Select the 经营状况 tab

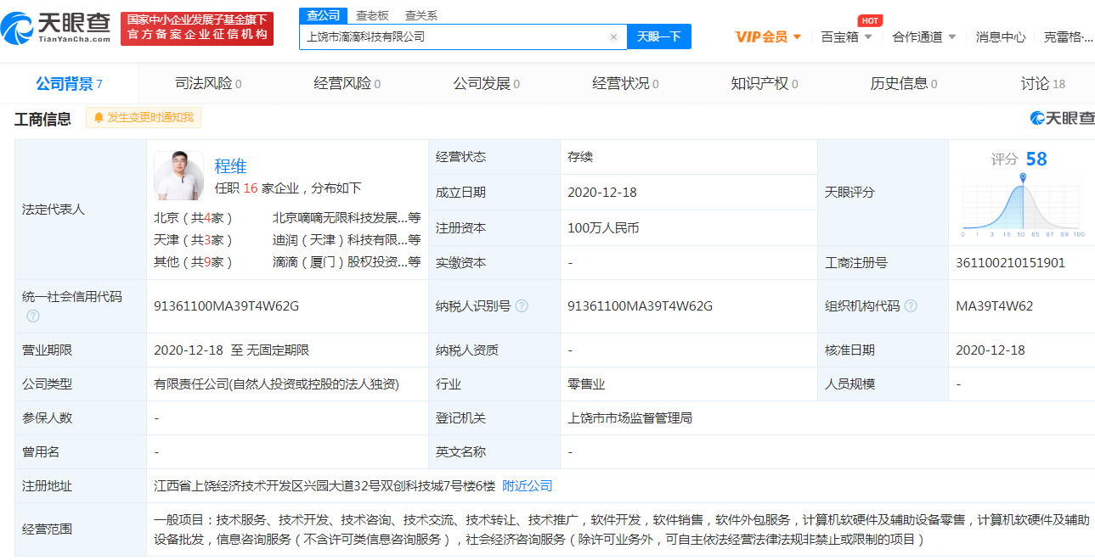coord(625,83)
